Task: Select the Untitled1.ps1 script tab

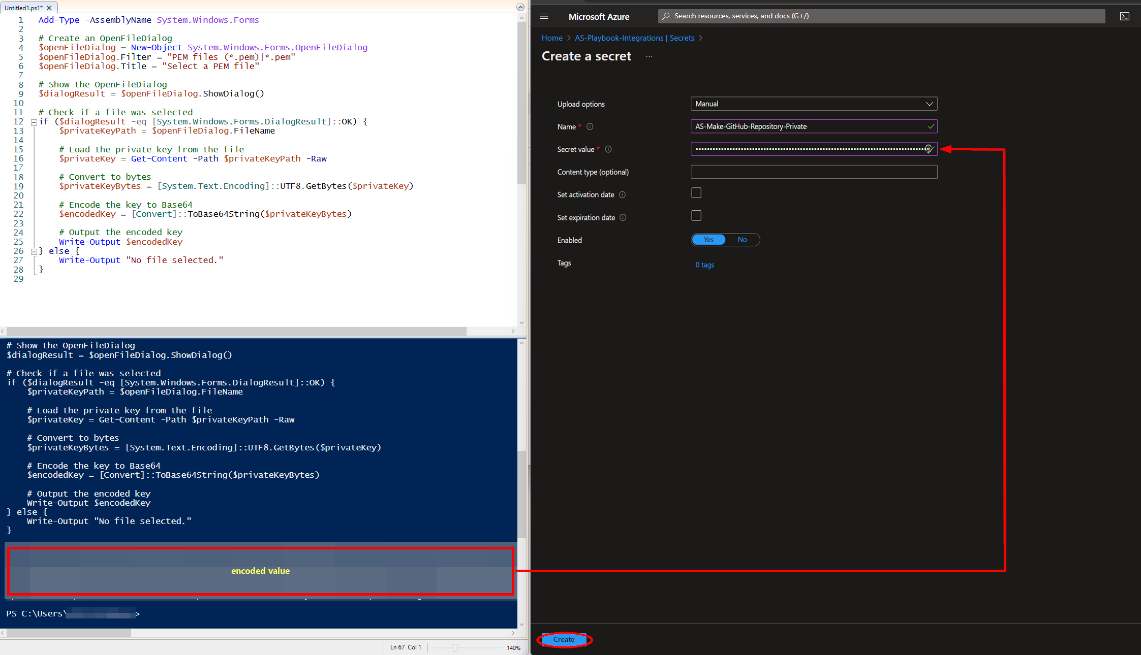Action: coord(23,8)
